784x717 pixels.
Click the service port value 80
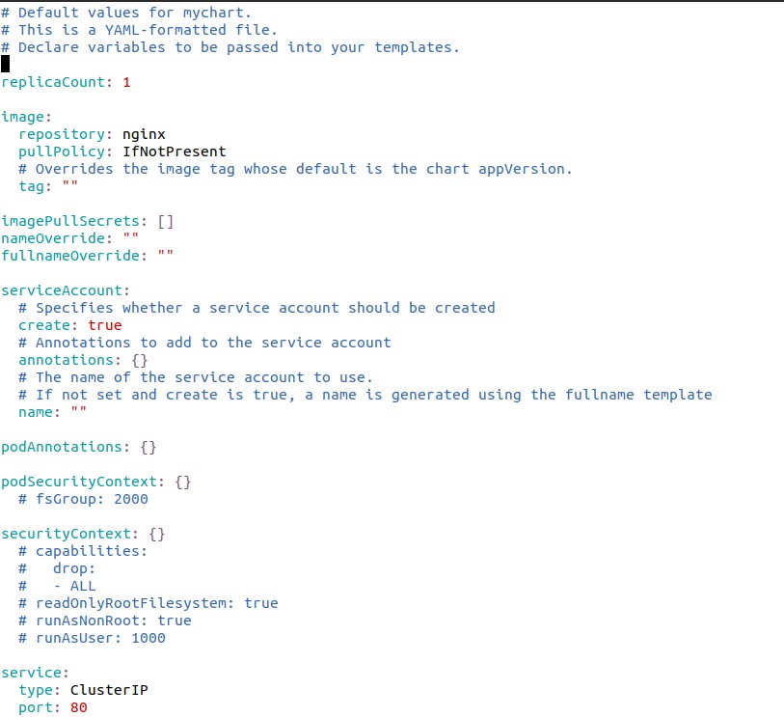pyautogui.click(x=79, y=707)
